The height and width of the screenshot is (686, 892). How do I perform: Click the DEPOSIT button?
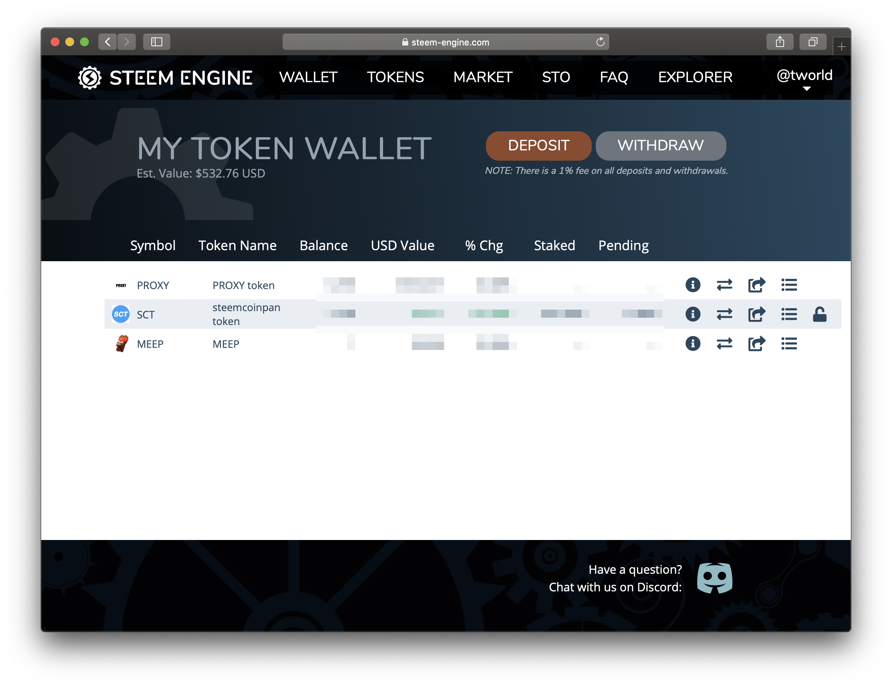(538, 146)
